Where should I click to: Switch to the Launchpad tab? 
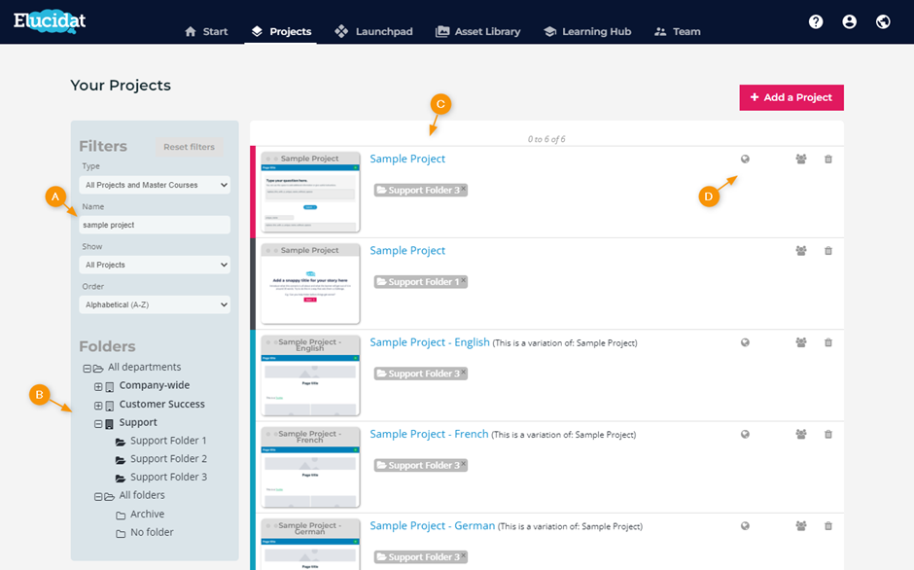coord(373,31)
